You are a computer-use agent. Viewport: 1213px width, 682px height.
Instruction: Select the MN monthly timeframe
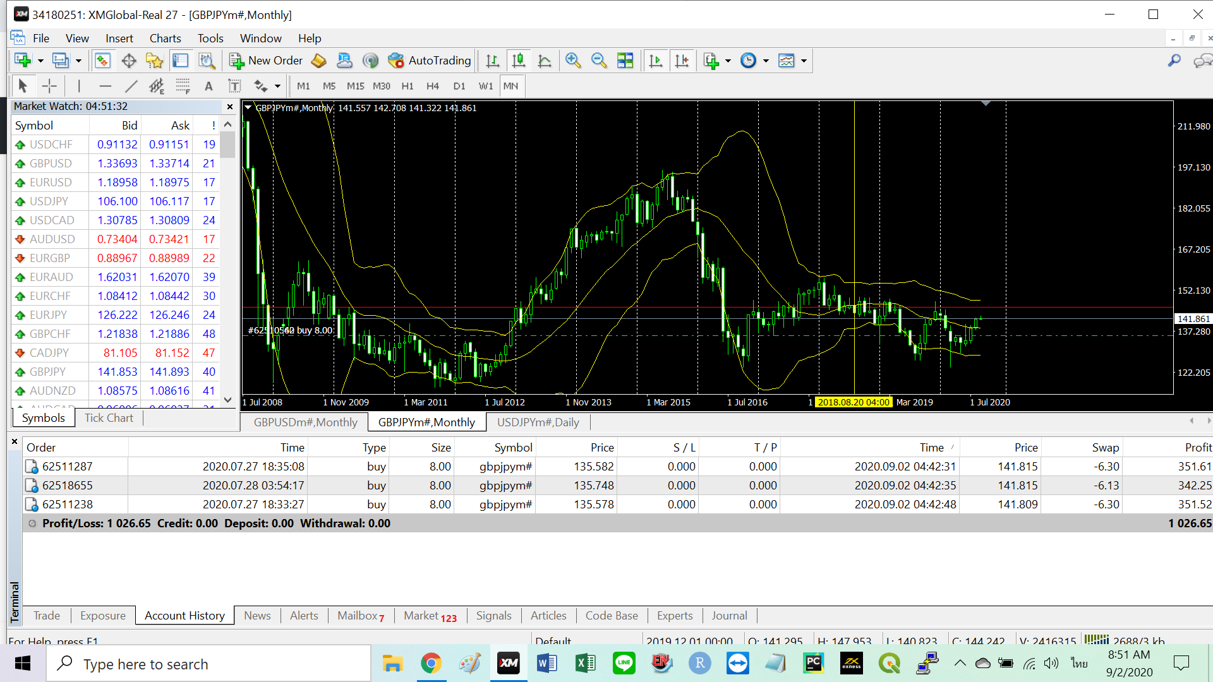pos(511,86)
